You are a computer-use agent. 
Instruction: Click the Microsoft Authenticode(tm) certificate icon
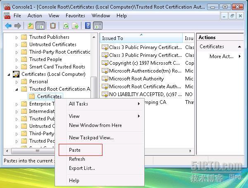pyautogui.click(x=105, y=71)
